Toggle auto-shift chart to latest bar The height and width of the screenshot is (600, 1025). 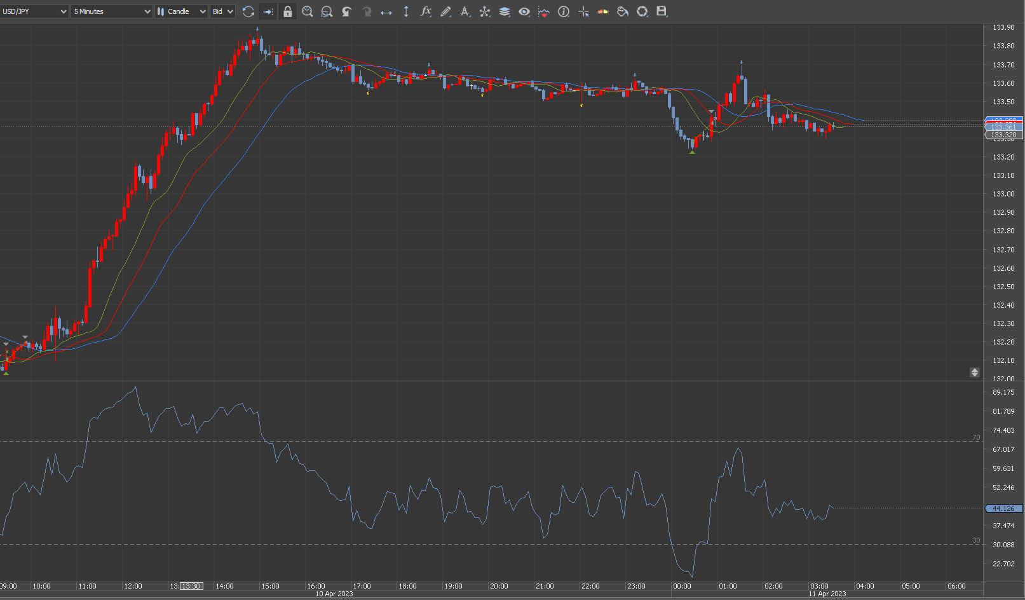[268, 11]
